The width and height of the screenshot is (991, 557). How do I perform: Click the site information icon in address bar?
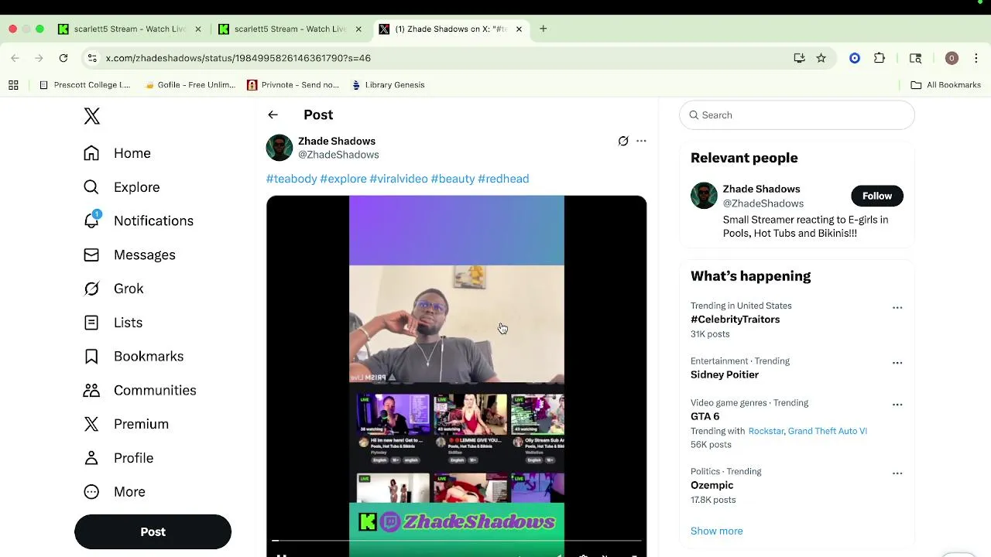92,58
